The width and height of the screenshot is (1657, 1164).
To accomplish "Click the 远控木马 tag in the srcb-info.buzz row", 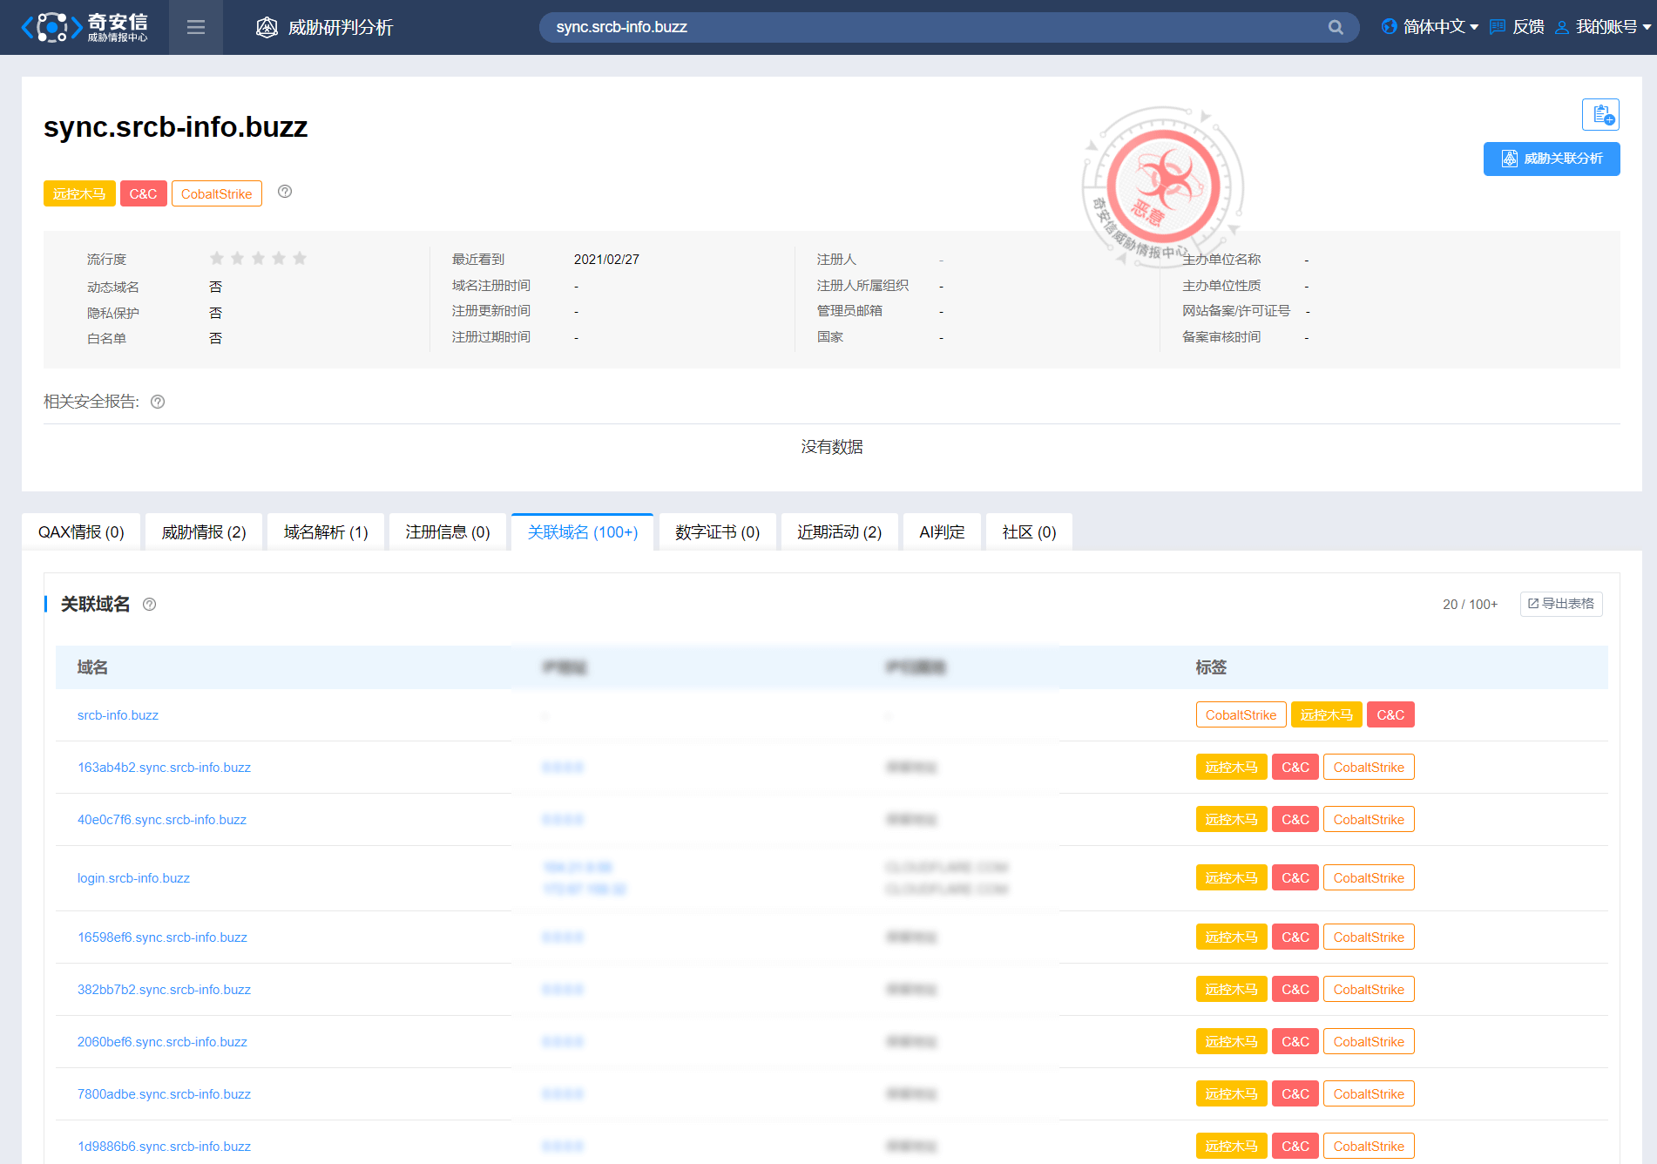I will pos(1327,714).
